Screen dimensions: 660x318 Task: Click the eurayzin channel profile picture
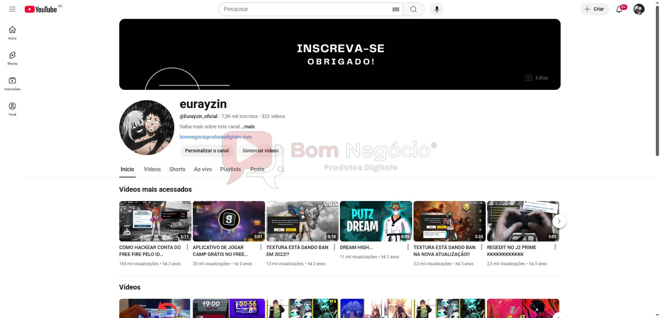click(x=147, y=128)
